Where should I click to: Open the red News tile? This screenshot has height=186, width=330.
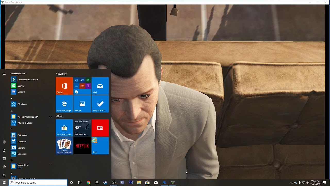click(100, 128)
